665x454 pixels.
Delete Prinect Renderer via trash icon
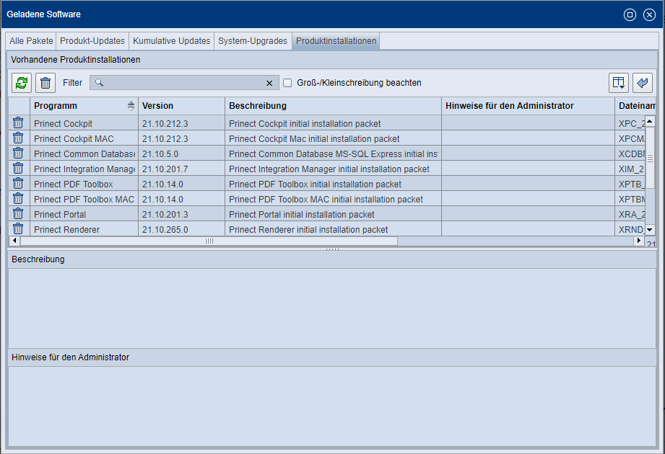point(18,229)
